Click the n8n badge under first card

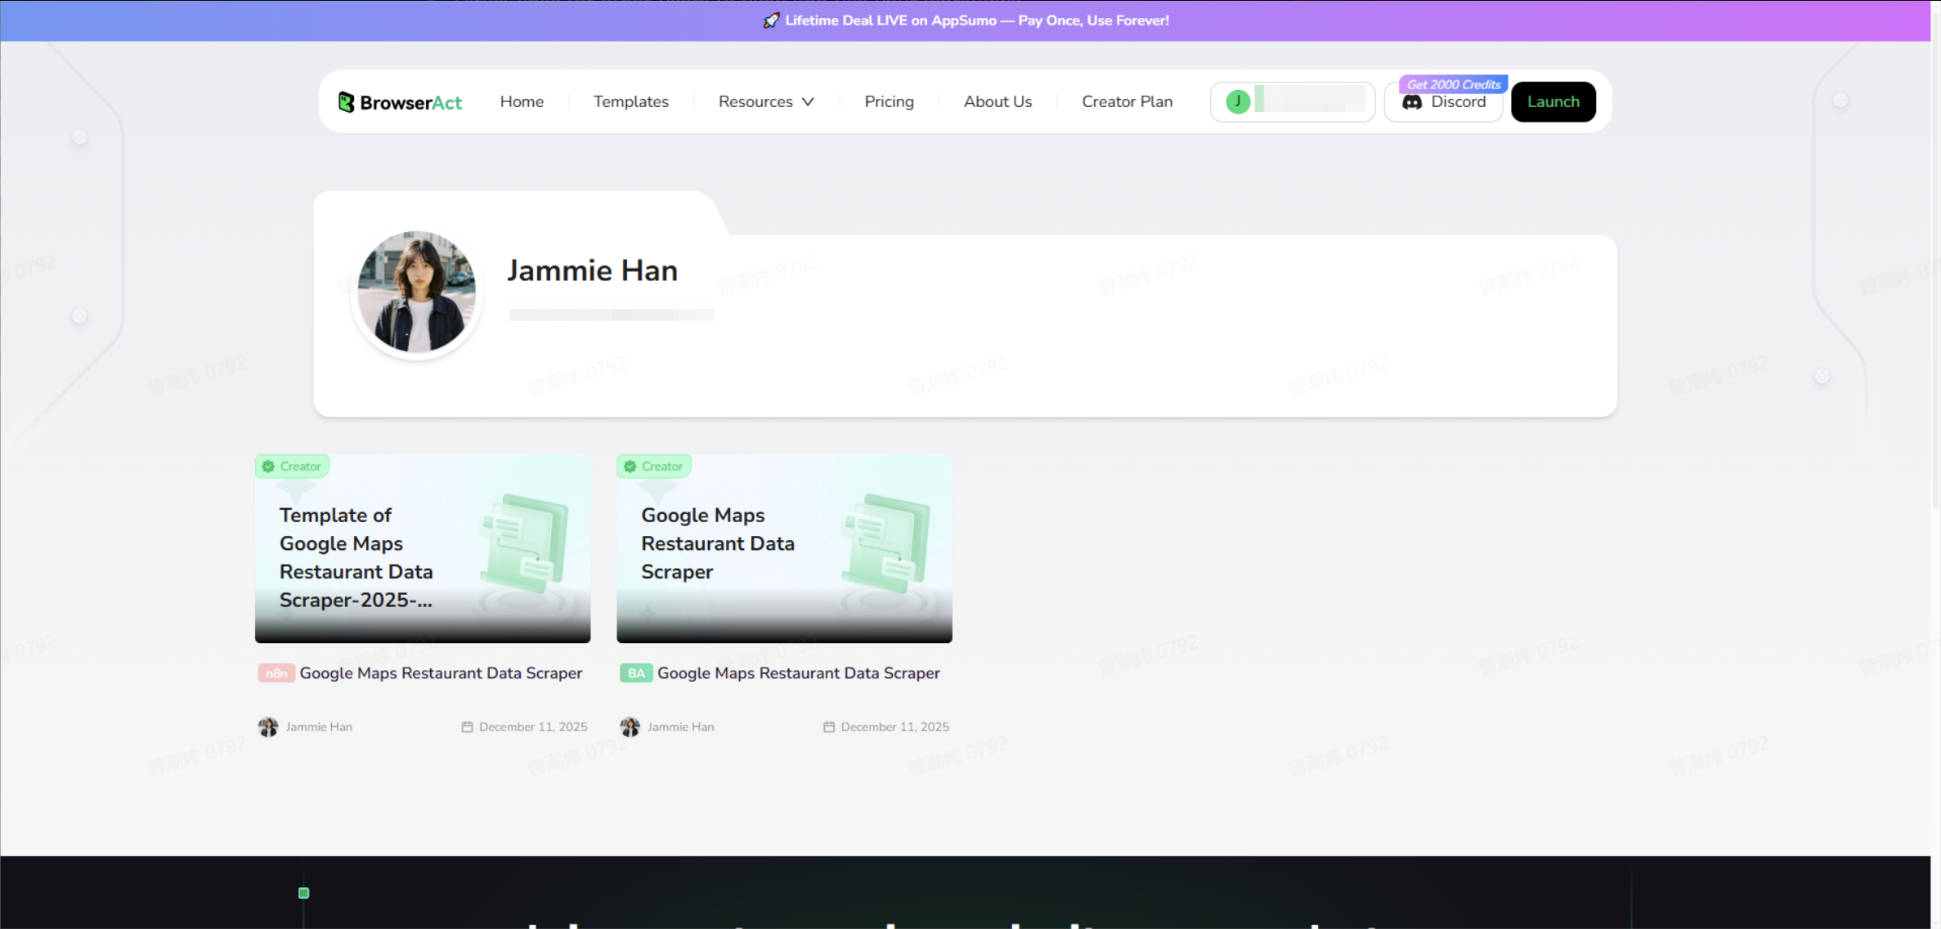coord(276,673)
